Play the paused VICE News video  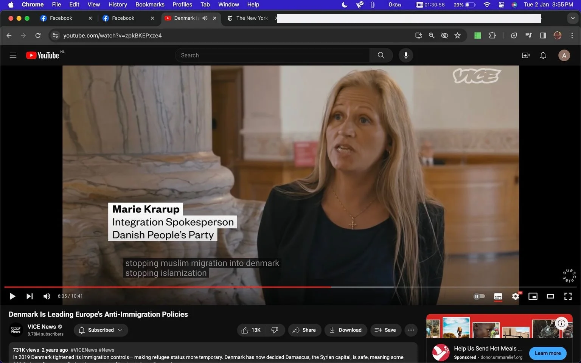(12, 296)
